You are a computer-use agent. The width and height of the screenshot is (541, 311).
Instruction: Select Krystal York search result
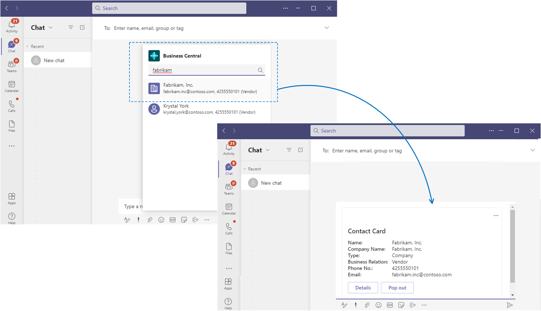point(207,109)
